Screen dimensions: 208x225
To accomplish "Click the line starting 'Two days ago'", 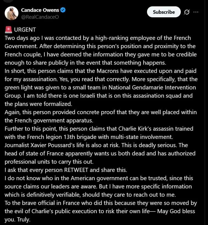I will tap(98, 38).
